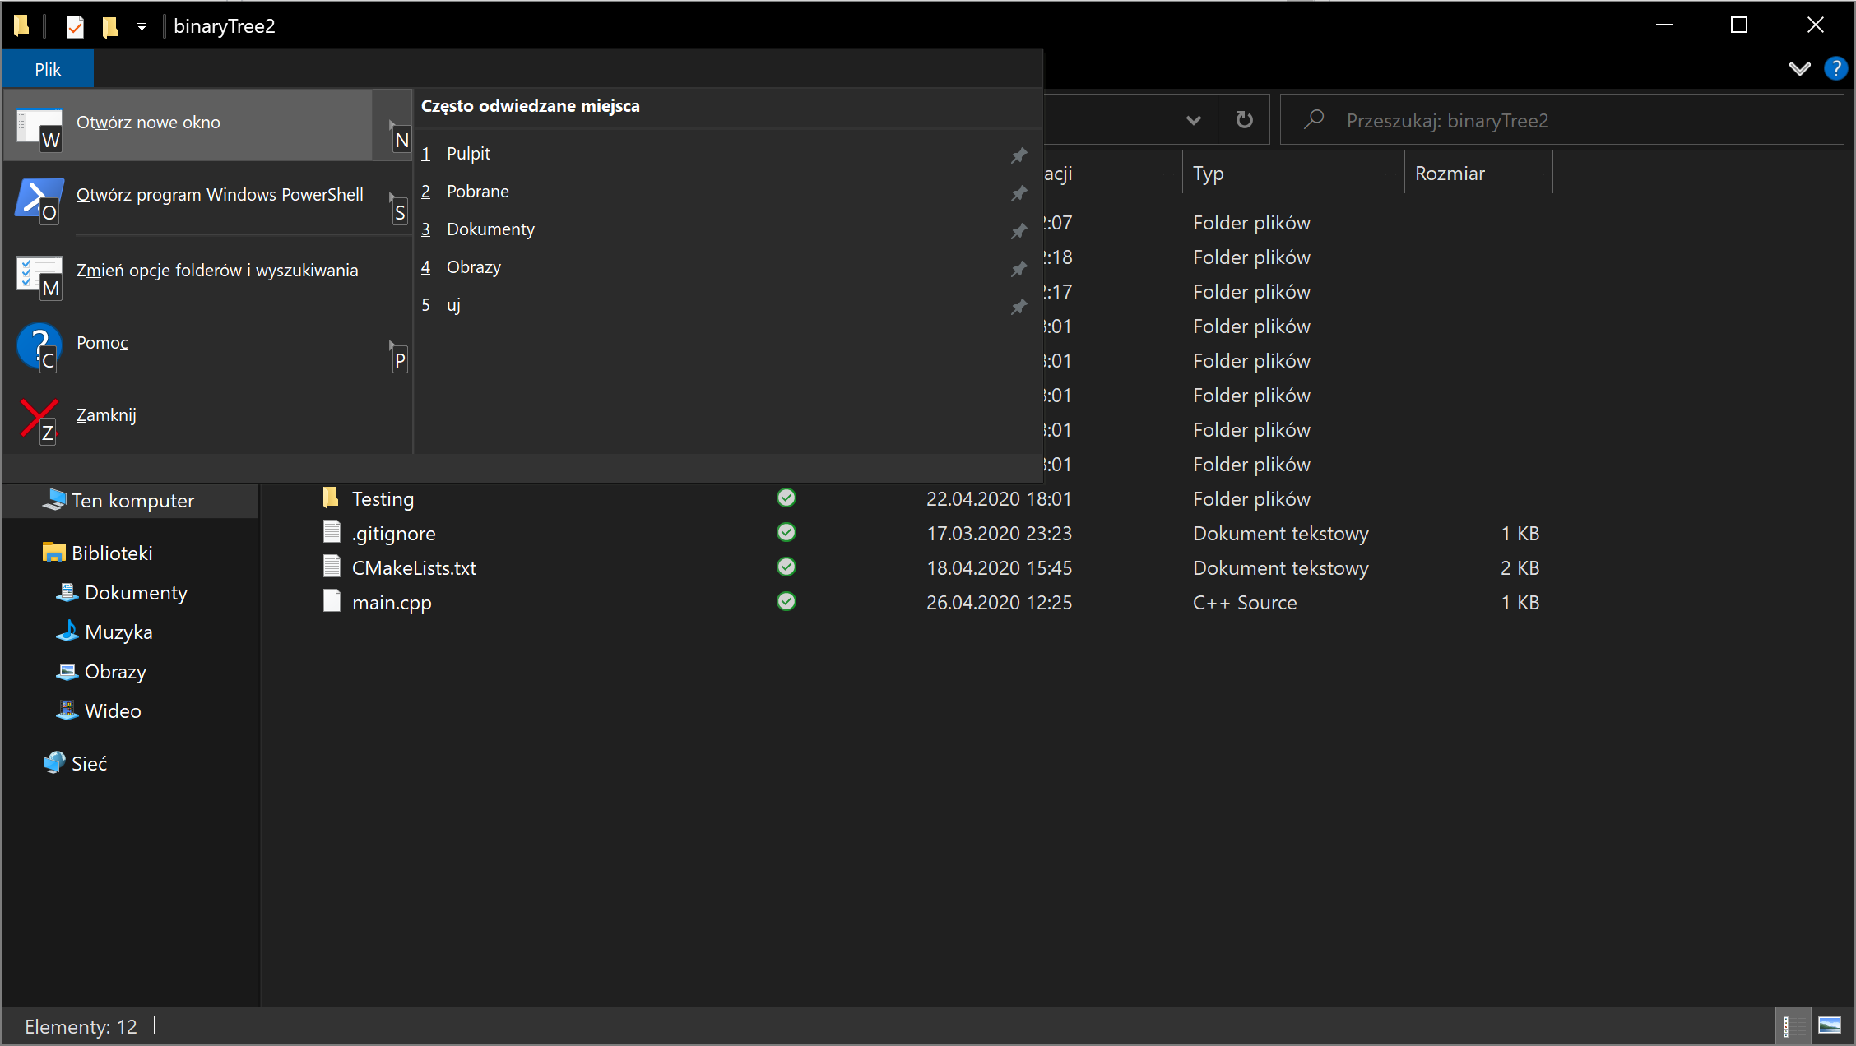This screenshot has height=1046, width=1856.
Task: Open Help with the question mark icon
Action: point(1835,68)
